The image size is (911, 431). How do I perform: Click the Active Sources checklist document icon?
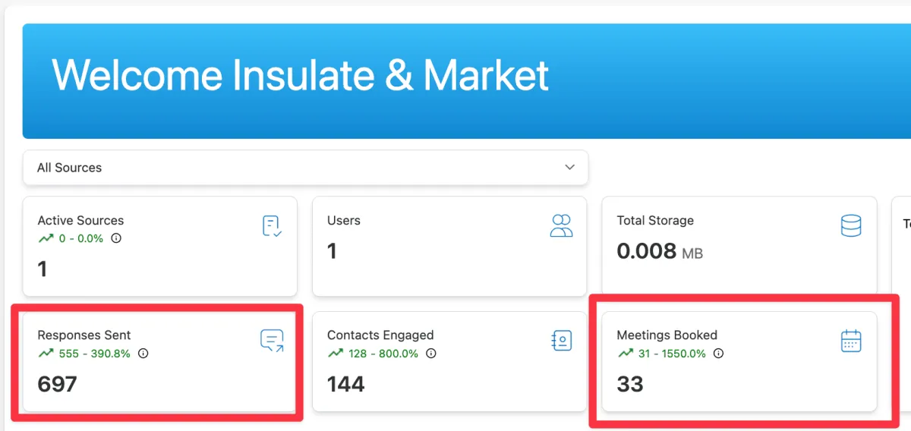tap(272, 226)
